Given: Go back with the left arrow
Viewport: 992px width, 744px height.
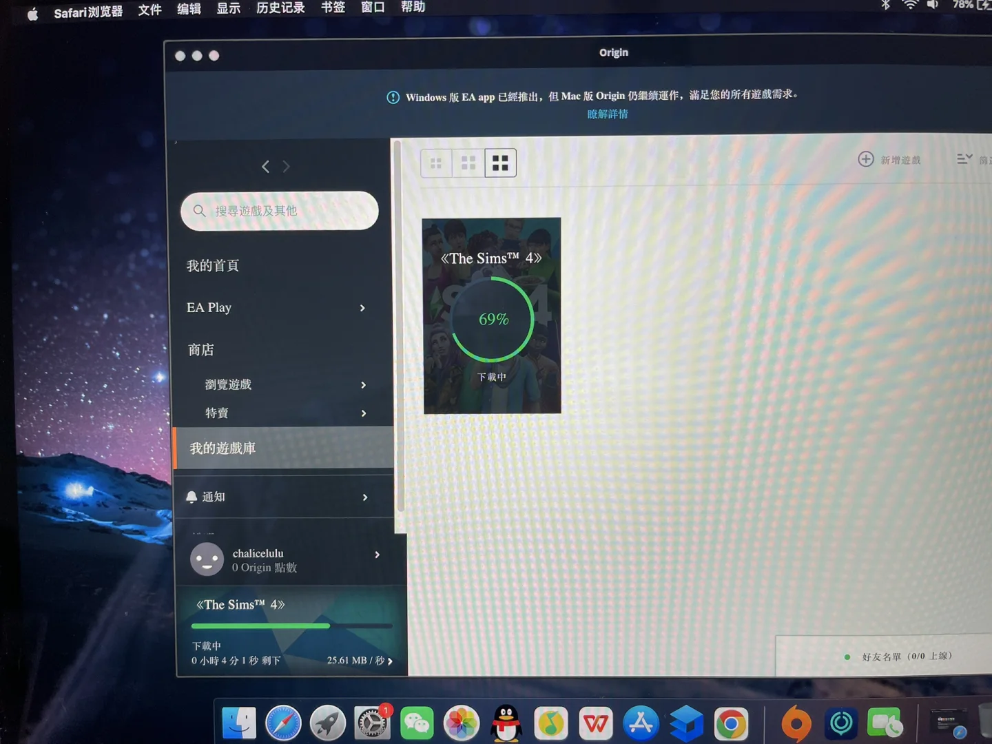Looking at the screenshot, I should [265, 167].
